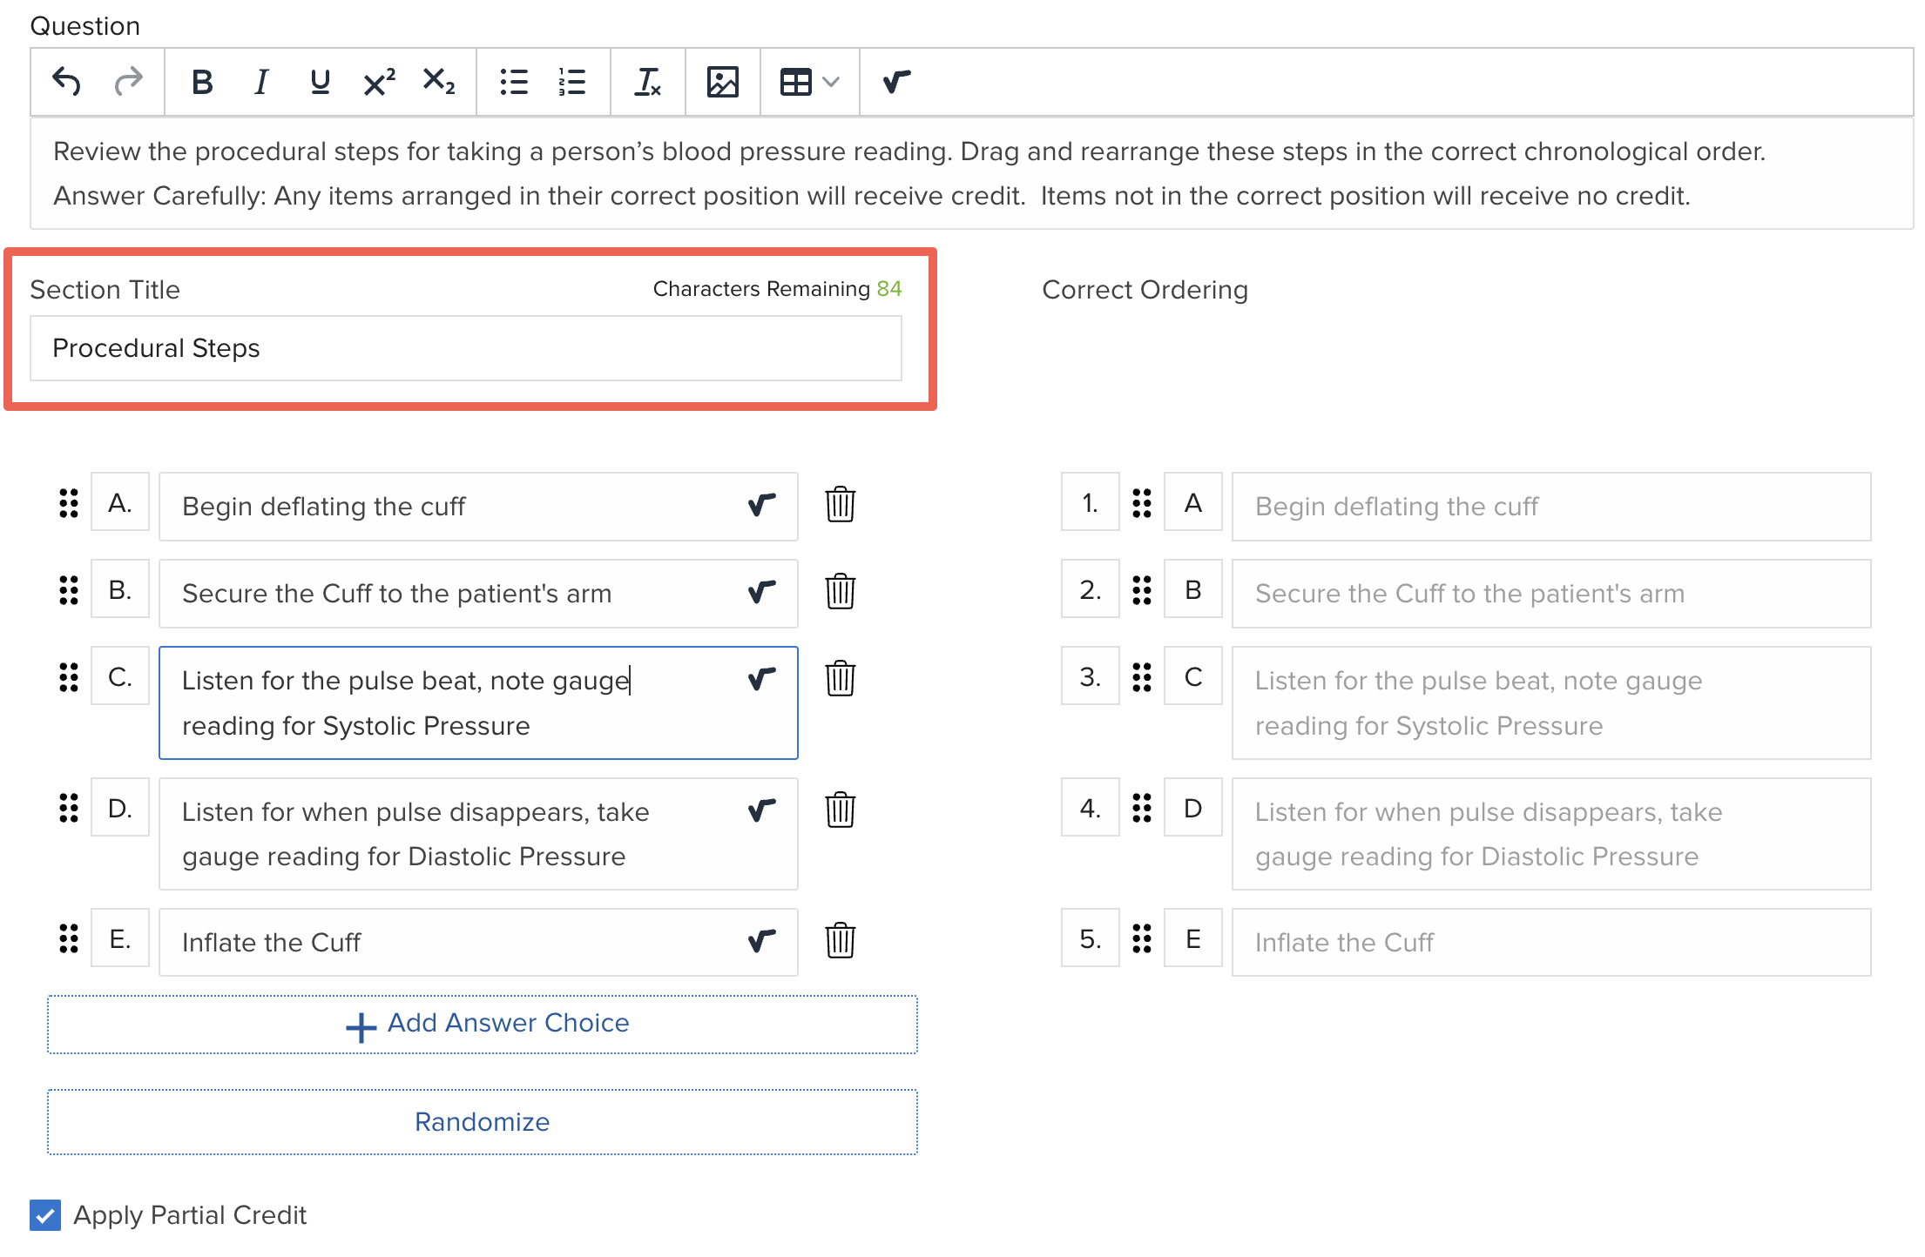The height and width of the screenshot is (1257, 1925).
Task: Delete answer choice E
Action: (x=841, y=940)
